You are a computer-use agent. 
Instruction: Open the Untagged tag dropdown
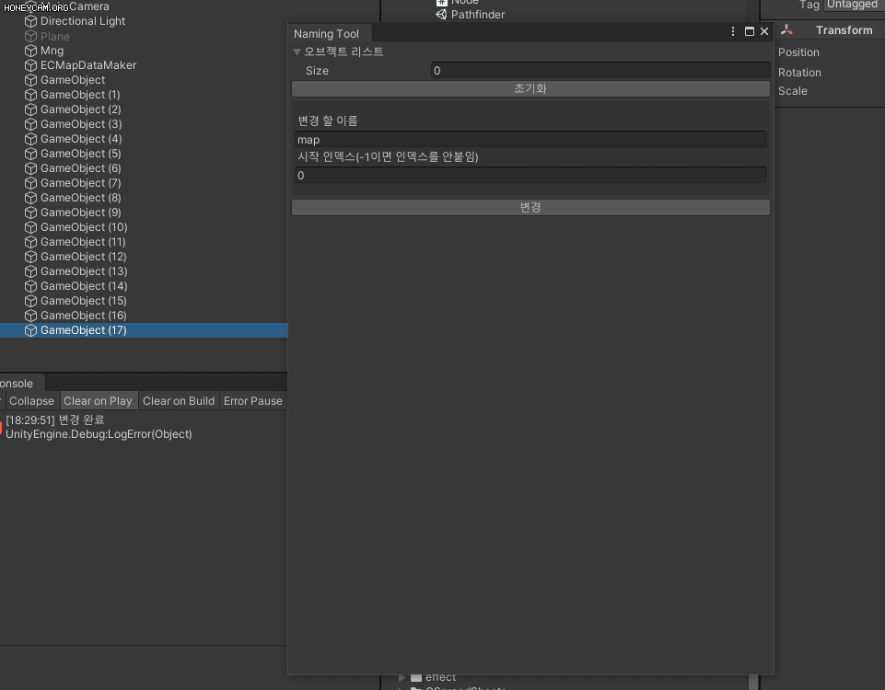click(850, 5)
